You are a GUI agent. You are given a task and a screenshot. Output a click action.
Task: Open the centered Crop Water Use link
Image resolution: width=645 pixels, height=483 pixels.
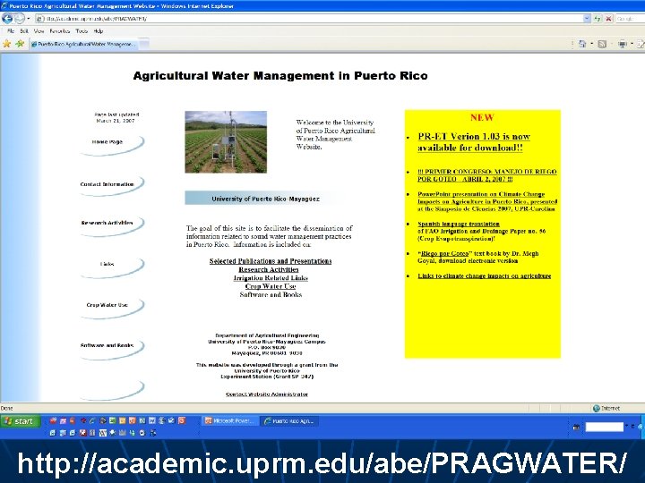[x=271, y=286]
